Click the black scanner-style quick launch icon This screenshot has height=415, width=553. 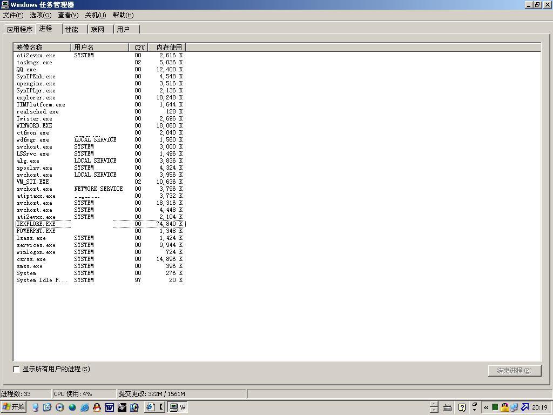tap(122, 407)
